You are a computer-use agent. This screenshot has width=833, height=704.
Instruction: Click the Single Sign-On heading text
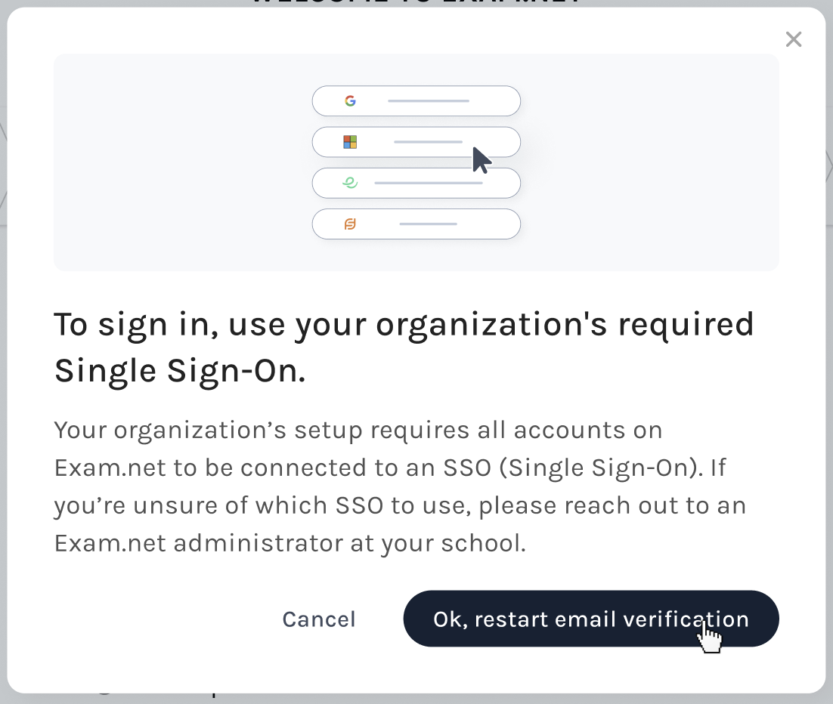coord(404,347)
